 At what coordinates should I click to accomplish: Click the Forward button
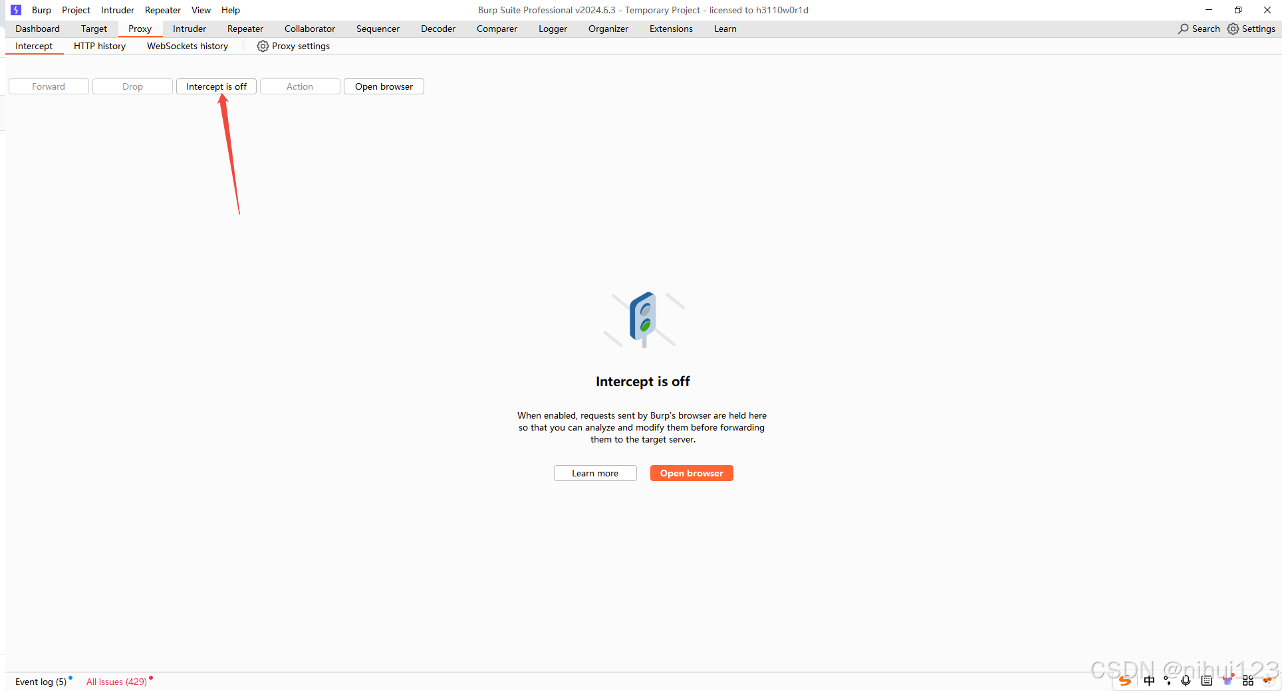coord(49,86)
